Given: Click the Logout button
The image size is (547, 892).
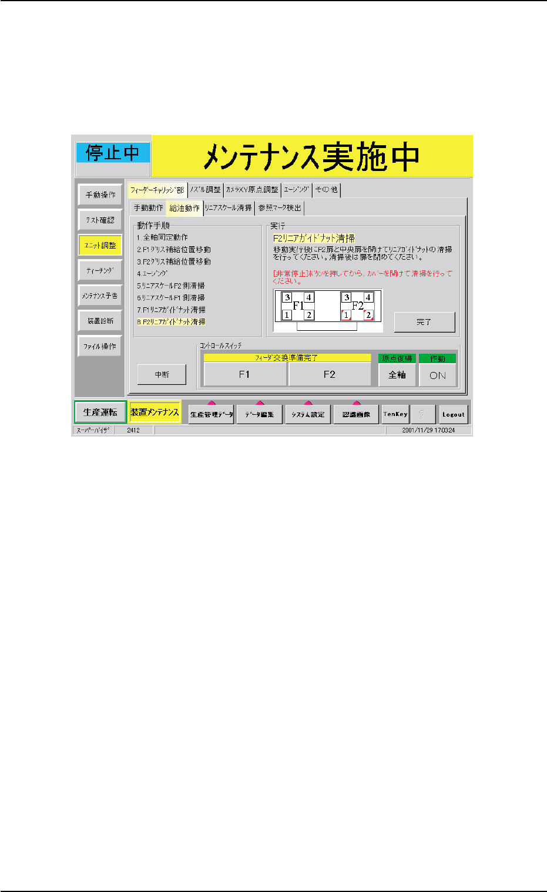Looking at the screenshot, I should point(453,414).
